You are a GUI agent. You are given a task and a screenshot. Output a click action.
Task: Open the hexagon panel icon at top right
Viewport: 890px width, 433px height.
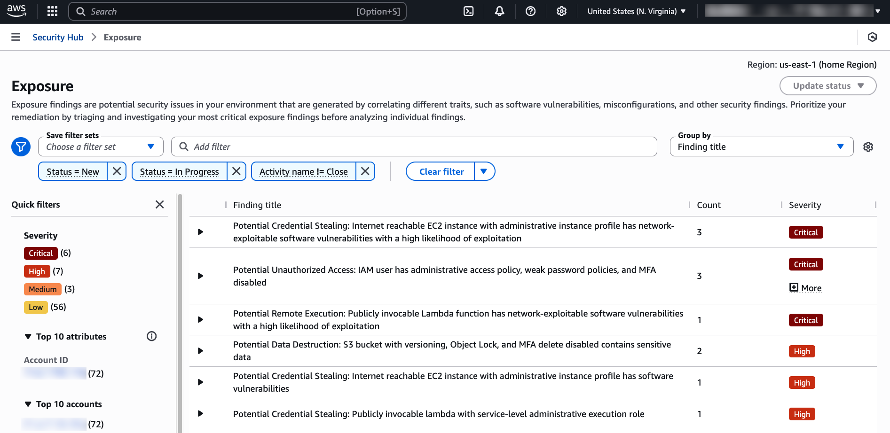[x=872, y=37]
